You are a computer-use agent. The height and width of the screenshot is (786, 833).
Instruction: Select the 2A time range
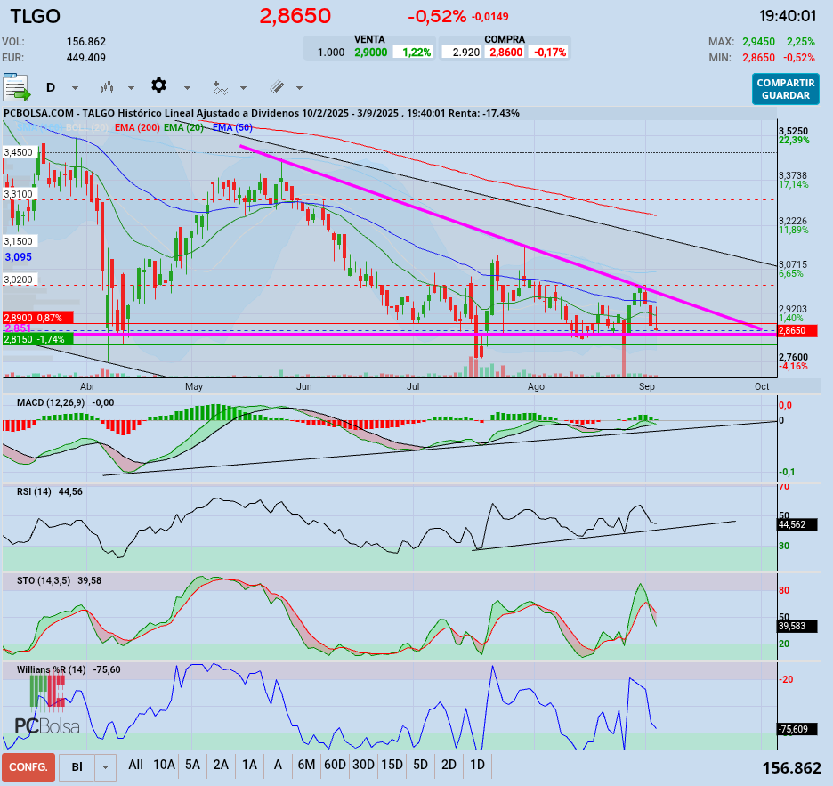point(221,765)
